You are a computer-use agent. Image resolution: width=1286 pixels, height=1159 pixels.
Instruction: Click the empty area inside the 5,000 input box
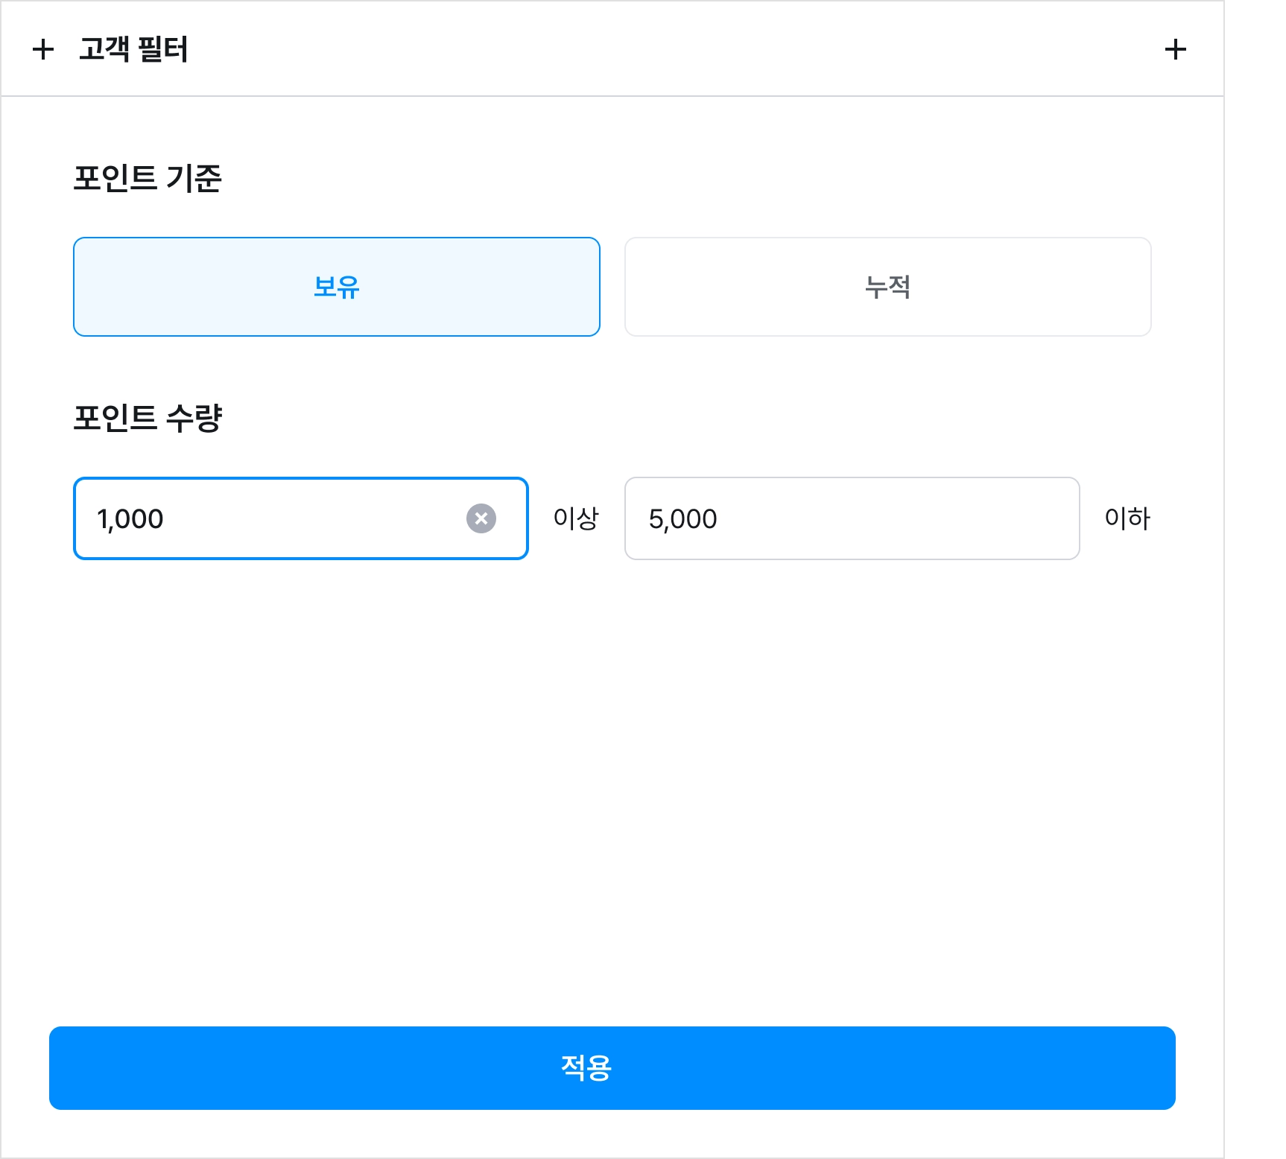click(x=894, y=518)
